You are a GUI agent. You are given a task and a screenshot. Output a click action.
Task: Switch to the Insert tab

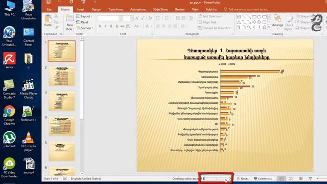tap(81, 10)
